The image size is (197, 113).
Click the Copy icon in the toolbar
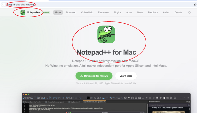(x=47, y=98)
